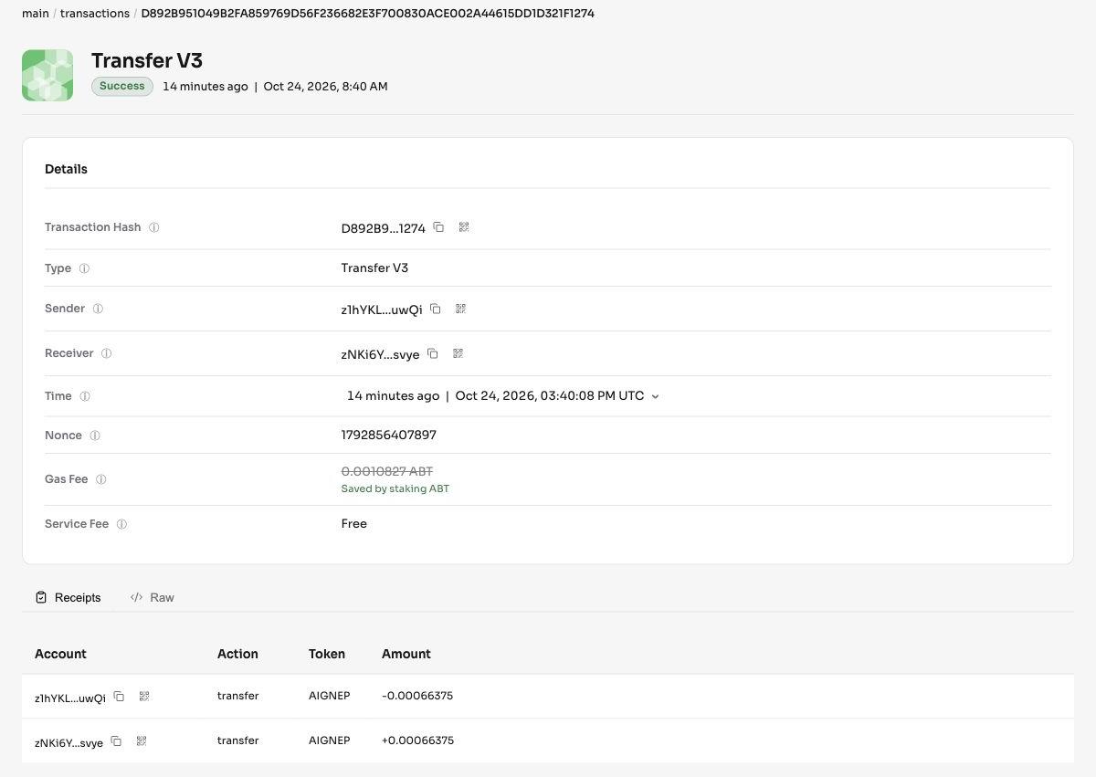The width and height of the screenshot is (1096, 777).
Task: Click the Amount column header
Action: pos(406,654)
